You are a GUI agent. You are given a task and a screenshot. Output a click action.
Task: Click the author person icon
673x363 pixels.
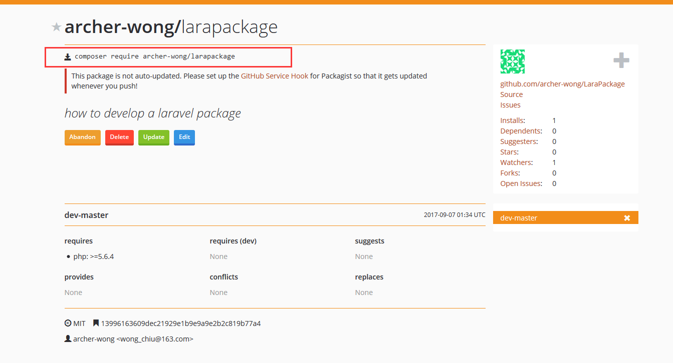point(68,339)
